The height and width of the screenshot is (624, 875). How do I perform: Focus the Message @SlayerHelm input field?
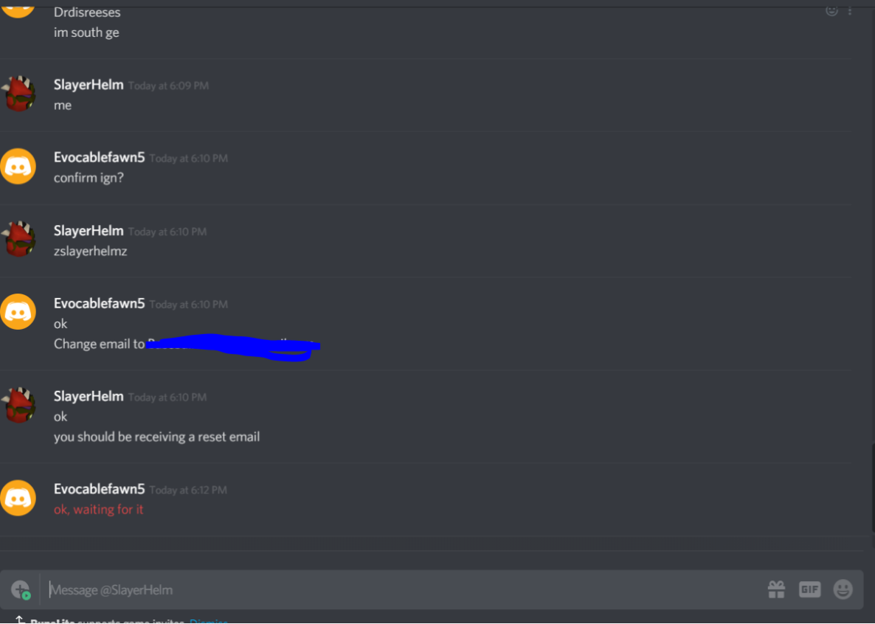click(402, 590)
